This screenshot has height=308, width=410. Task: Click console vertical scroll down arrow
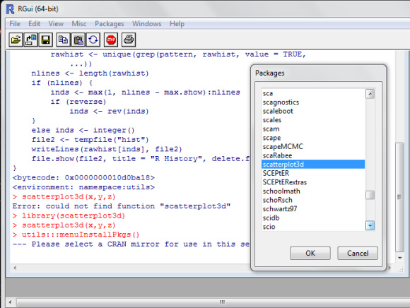click(x=400, y=258)
